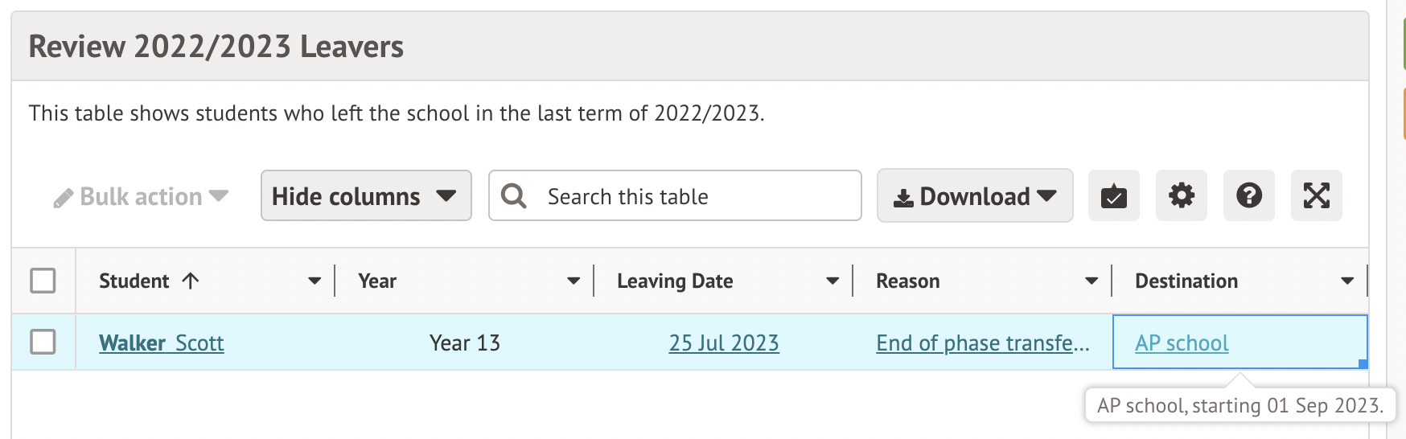Click the 25 Jul 2023 leaving date link
This screenshot has height=439, width=1406.
pyautogui.click(x=724, y=343)
